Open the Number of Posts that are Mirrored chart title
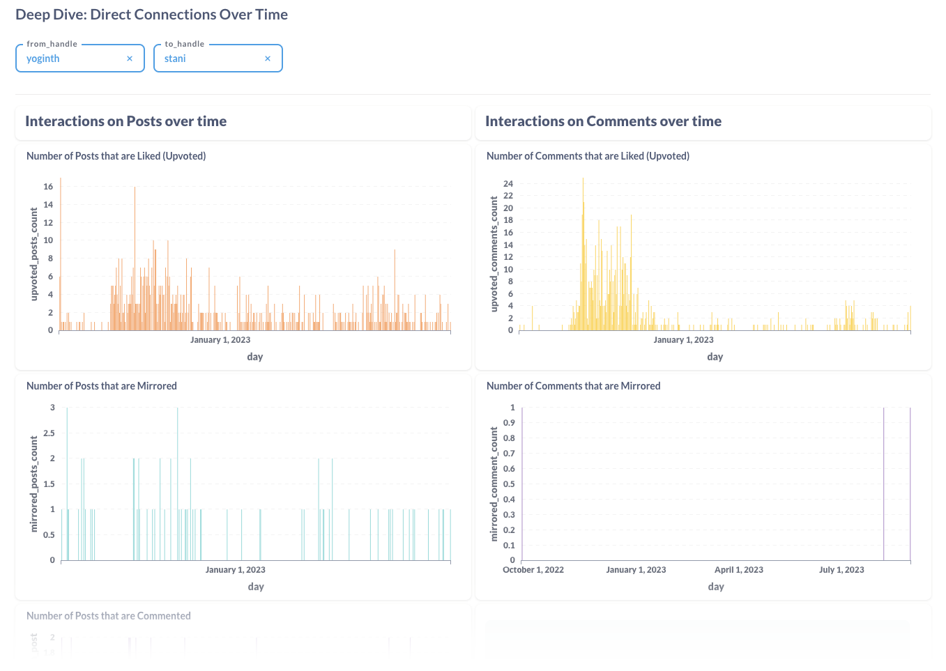Image resolution: width=946 pixels, height=671 pixels. click(x=102, y=386)
